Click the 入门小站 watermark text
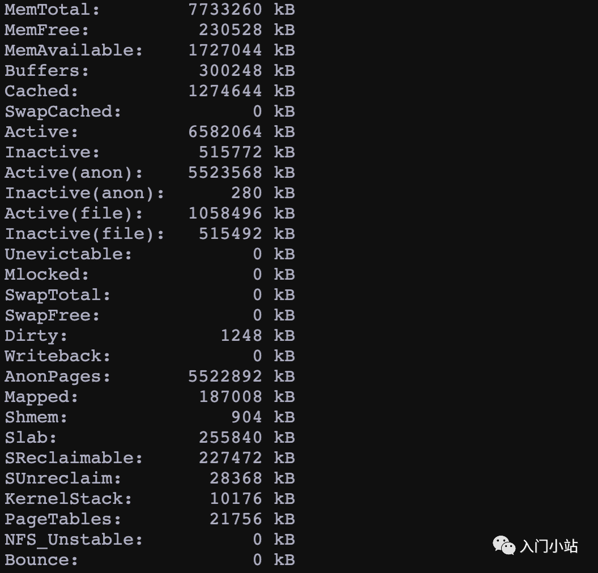The height and width of the screenshot is (573, 598). click(549, 546)
